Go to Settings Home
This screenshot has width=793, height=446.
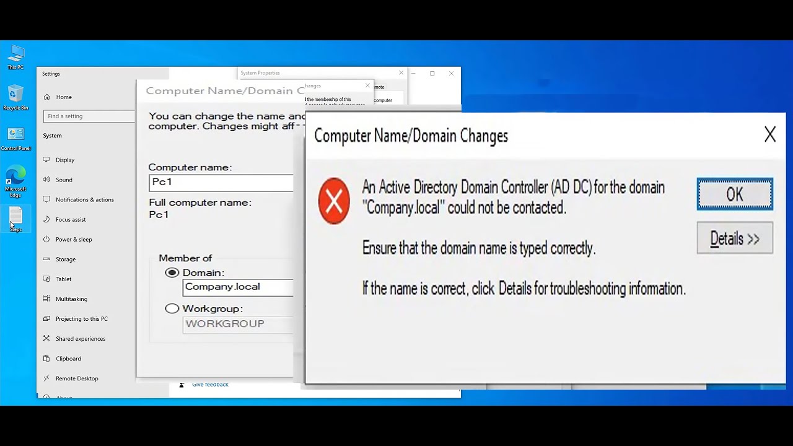tap(64, 97)
